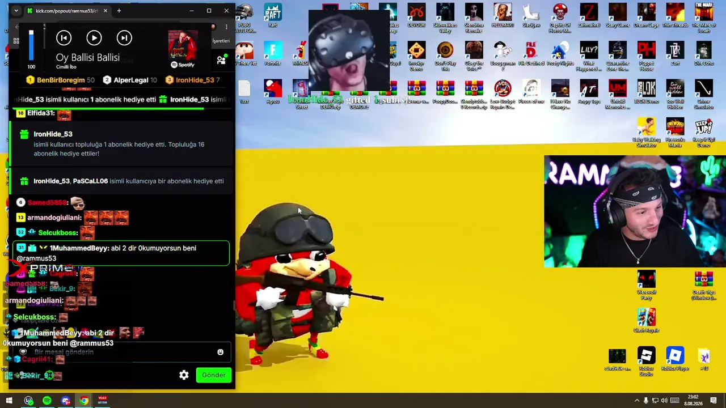Viewport: 726px width, 408px height.
Task: Launch Clash Royale from the desktop
Action: click(x=646, y=321)
